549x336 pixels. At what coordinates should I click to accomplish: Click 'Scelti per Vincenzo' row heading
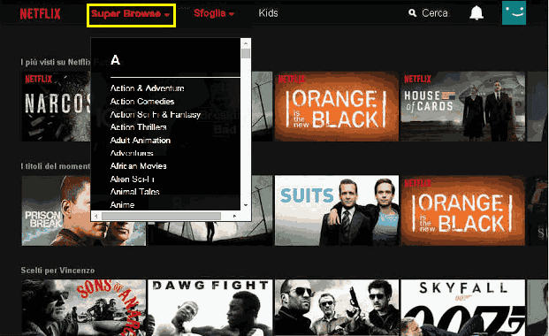(x=57, y=271)
